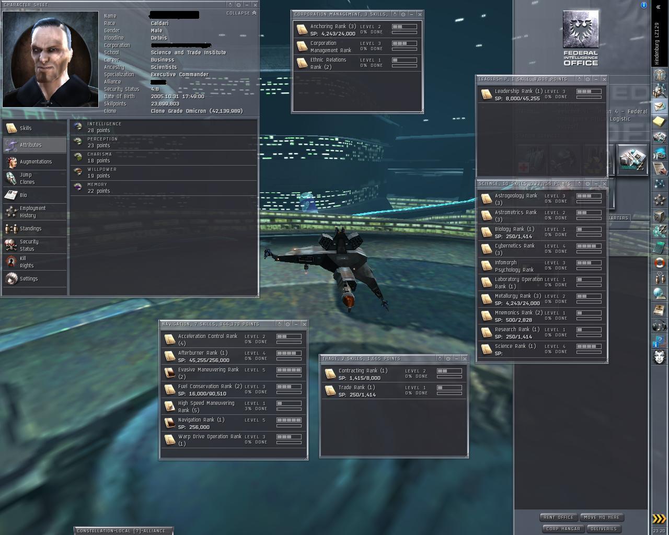
Task: Click the Evasive Maneuvering skill book icon
Action: (169, 373)
